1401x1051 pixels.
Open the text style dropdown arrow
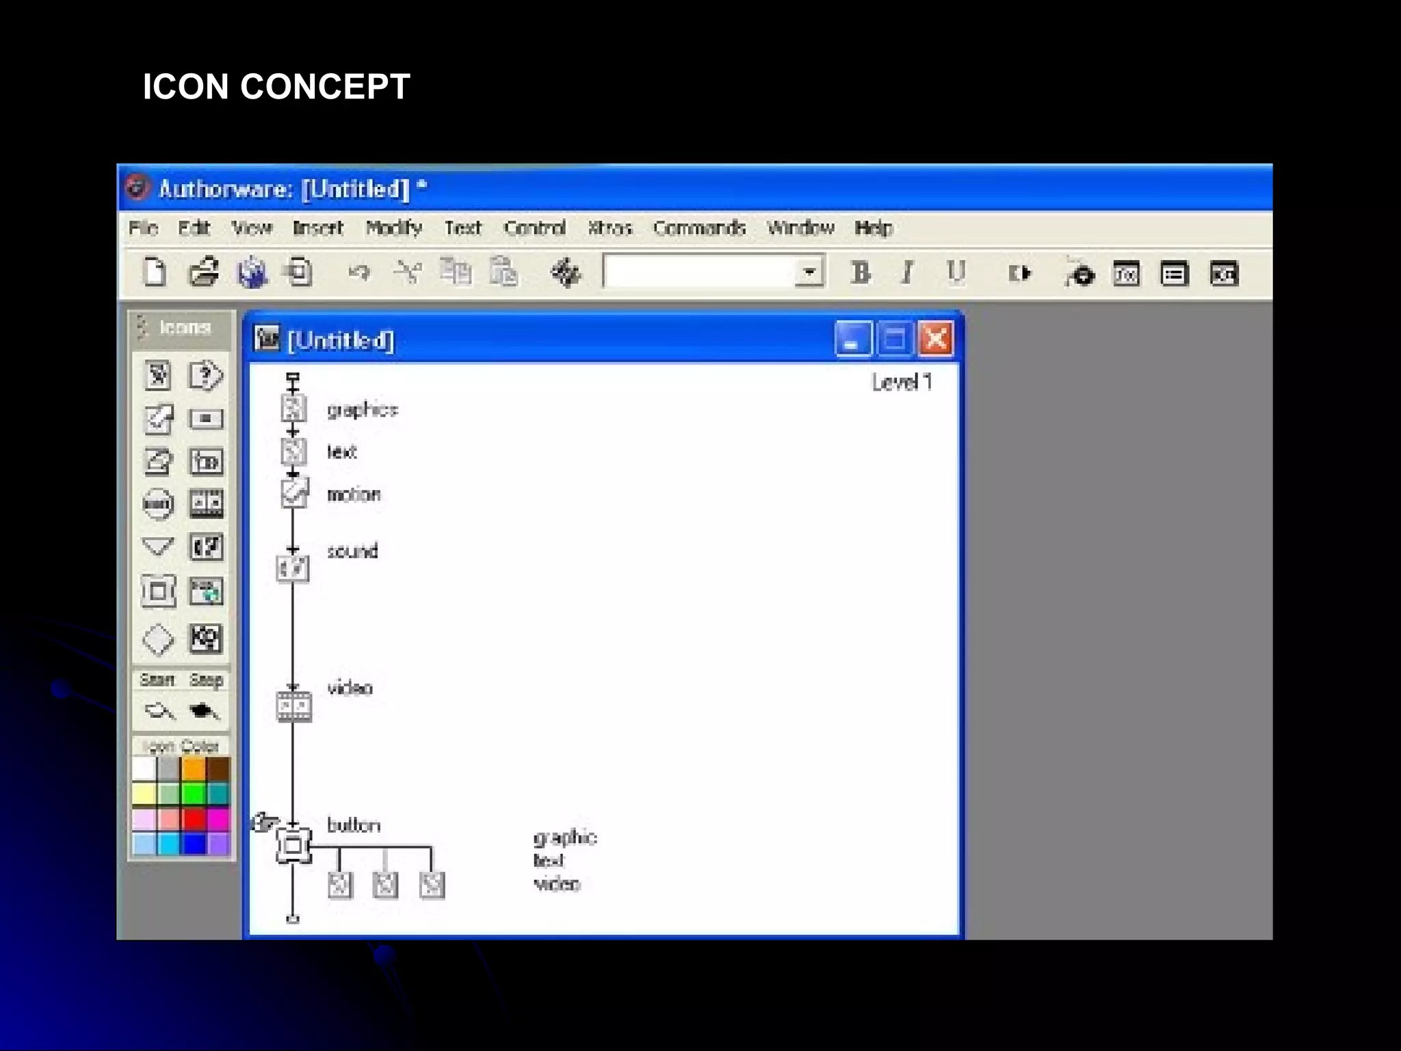point(809,272)
